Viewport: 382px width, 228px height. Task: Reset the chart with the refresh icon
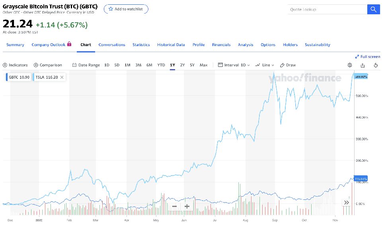[376, 65]
